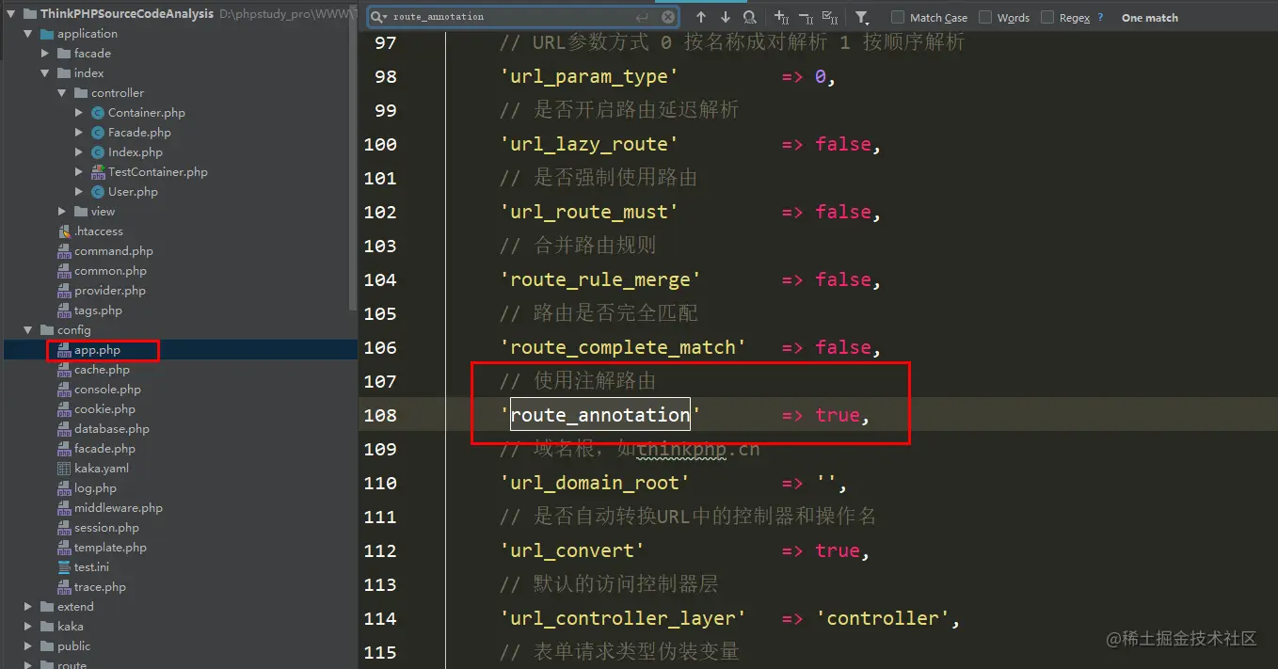
Task: Enable the Regex checkbox
Action: coord(1047,17)
